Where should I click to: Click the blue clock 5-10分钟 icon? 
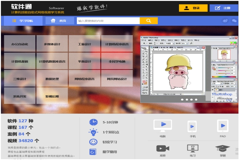(93, 122)
